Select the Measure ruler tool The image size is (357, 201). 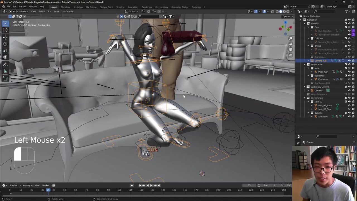click(5, 71)
